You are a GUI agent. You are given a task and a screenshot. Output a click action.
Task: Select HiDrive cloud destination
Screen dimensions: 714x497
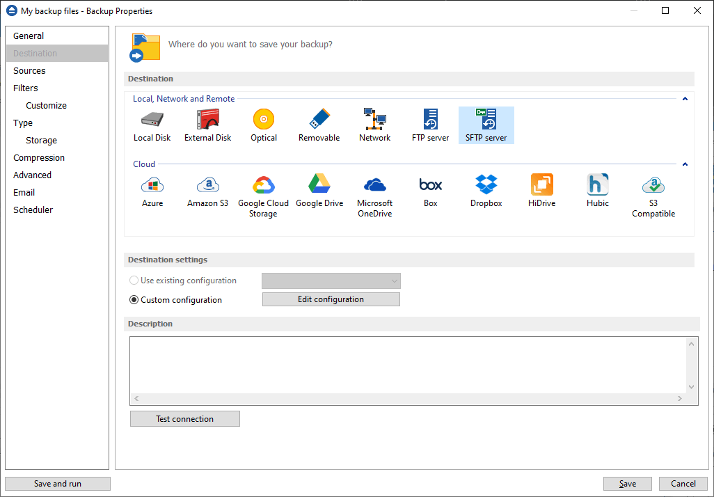tap(542, 191)
